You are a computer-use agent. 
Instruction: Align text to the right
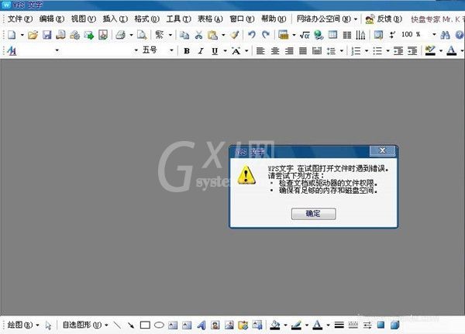tap(289, 51)
